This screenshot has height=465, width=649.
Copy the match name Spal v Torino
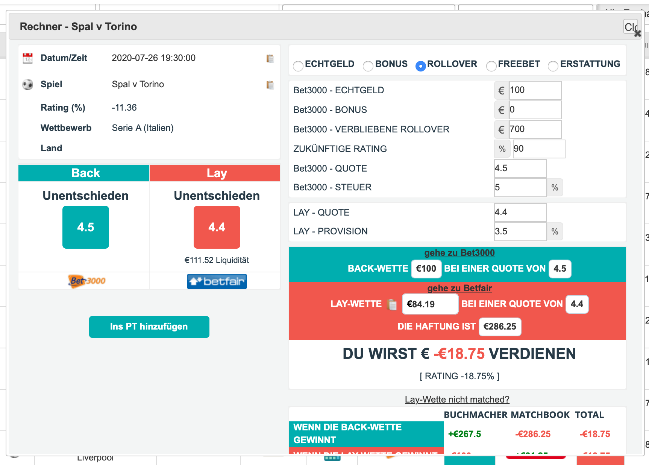pos(270,85)
